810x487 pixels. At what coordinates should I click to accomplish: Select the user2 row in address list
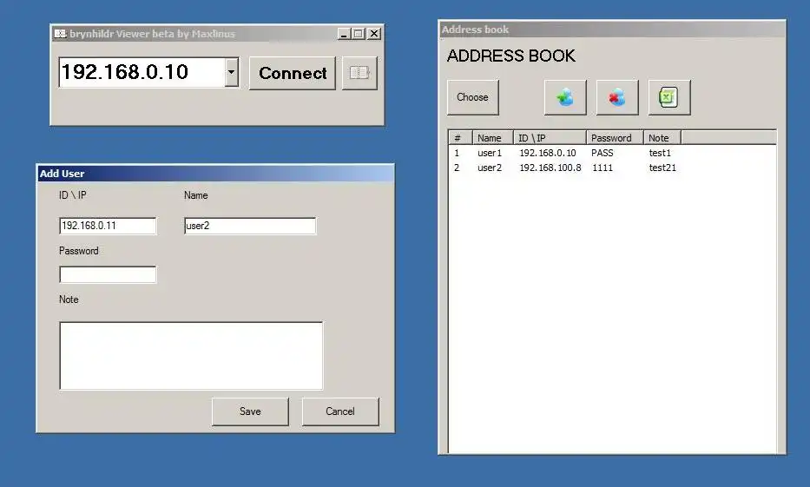click(x=612, y=168)
